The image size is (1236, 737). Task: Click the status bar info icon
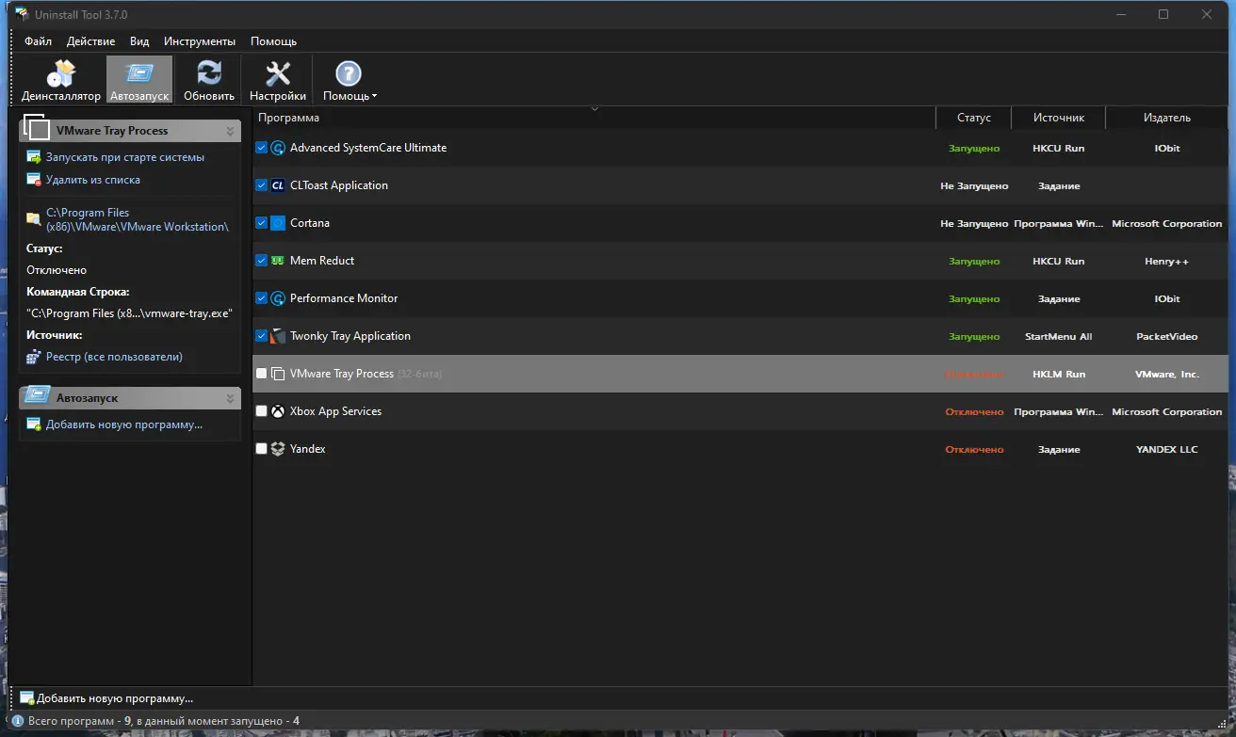tap(17, 721)
